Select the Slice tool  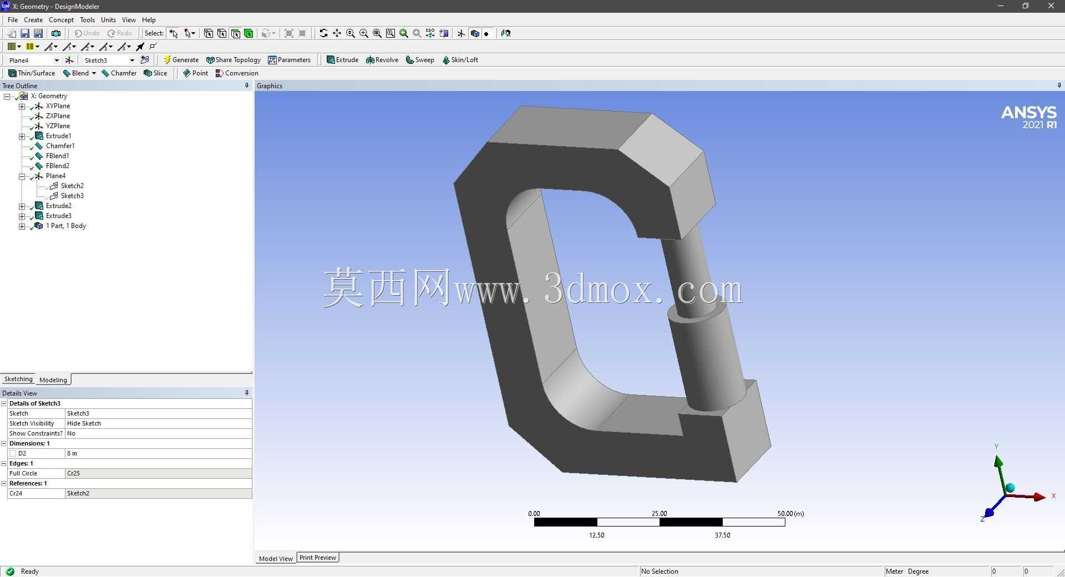[x=155, y=73]
